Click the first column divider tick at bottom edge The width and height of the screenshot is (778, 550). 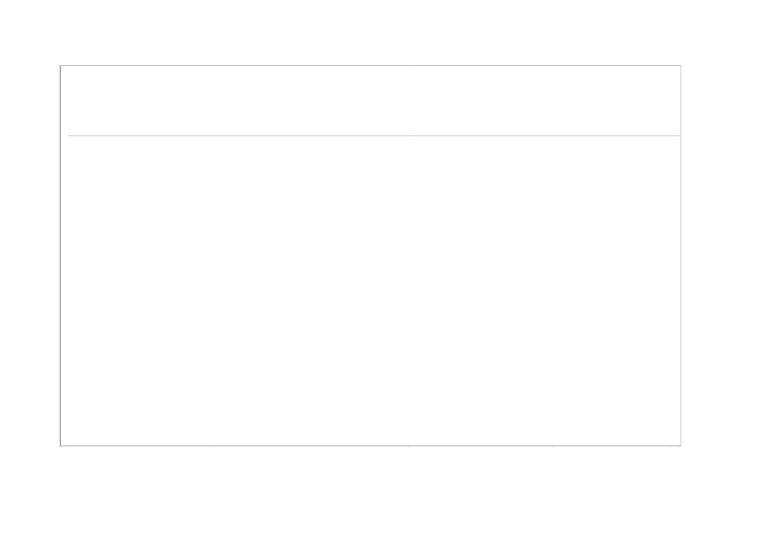(x=214, y=444)
